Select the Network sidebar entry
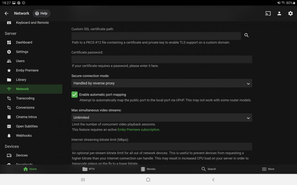The image size is (297, 185). click(31, 89)
